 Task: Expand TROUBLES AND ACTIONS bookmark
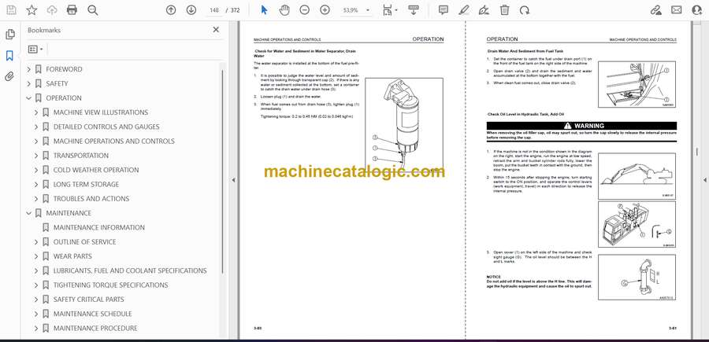(x=36, y=199)
